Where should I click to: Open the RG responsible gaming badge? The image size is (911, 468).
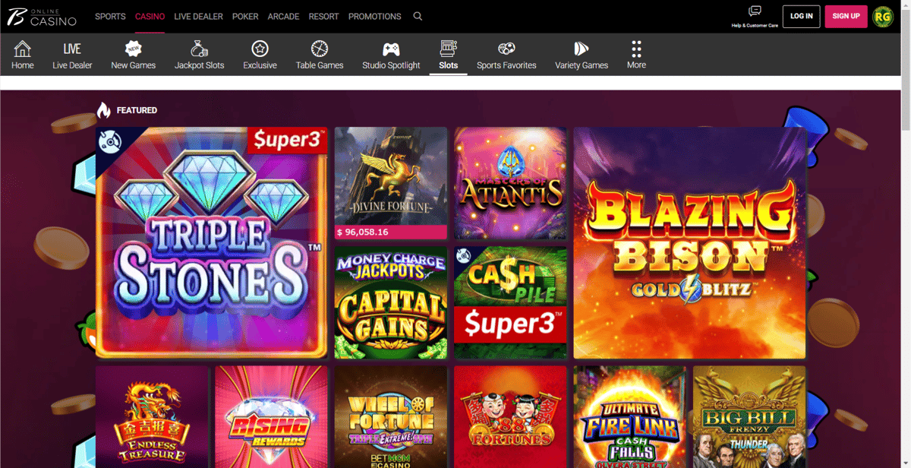883,16
